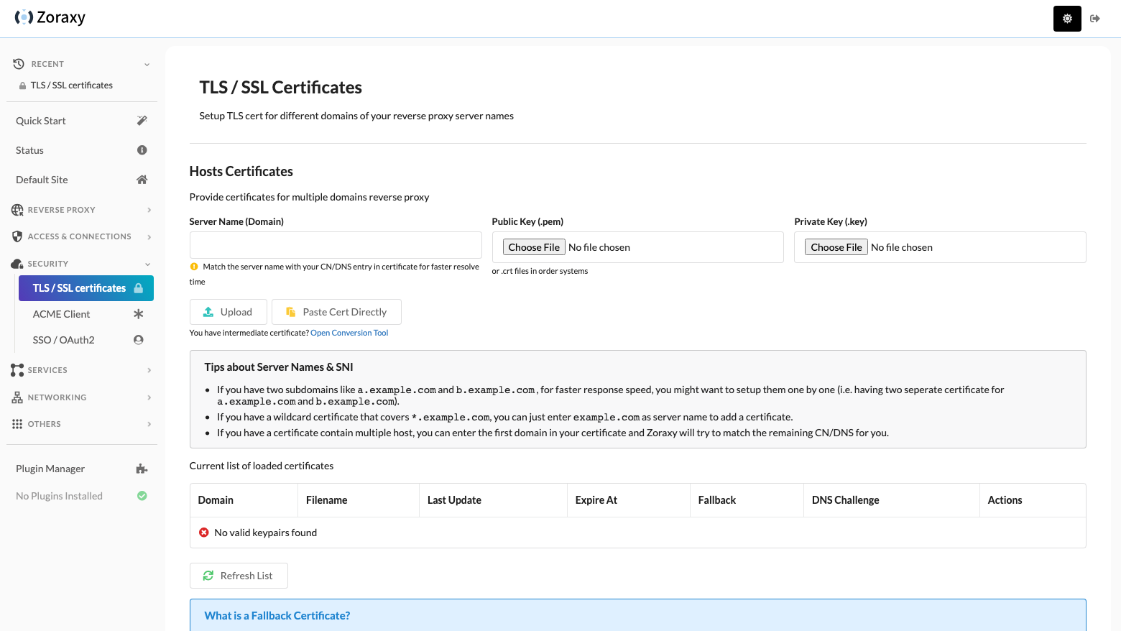Expand the Access & Connections chevron

149,236
